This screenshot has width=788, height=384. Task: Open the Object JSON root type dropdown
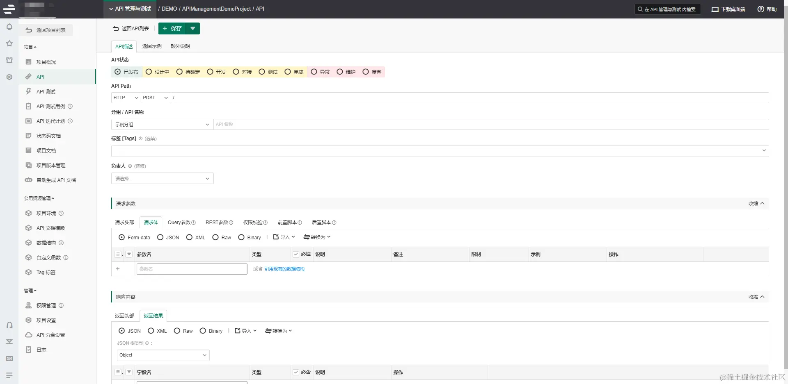pyautogui.click(x=163, y=355)
